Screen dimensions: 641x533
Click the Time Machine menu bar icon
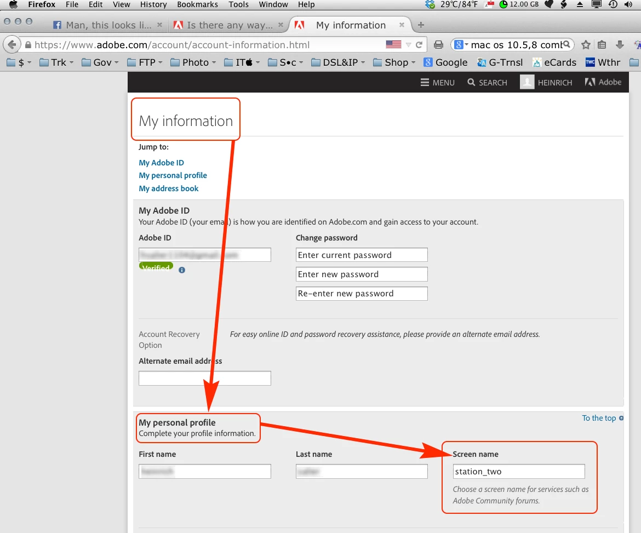pyautogui.click(x=613, y=4)
